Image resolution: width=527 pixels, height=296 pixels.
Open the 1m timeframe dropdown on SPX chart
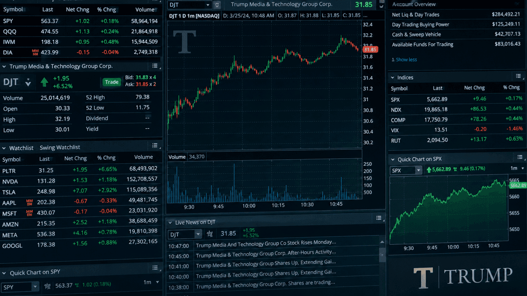(x=517, y=168)
